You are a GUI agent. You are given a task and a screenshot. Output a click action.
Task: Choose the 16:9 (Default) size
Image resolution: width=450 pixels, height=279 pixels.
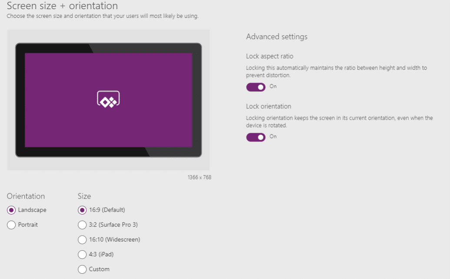tap(82, 210)
